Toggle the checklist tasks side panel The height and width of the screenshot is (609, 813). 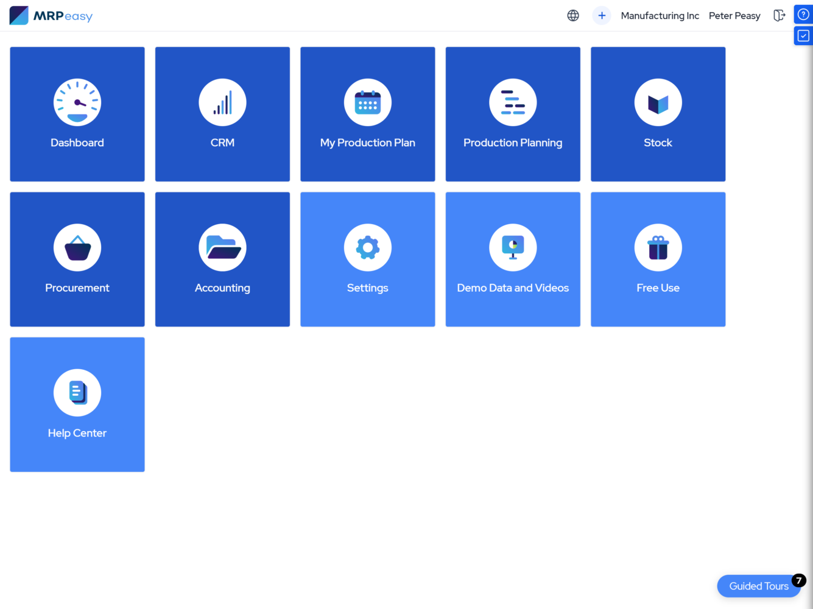(x=803, y=36)
